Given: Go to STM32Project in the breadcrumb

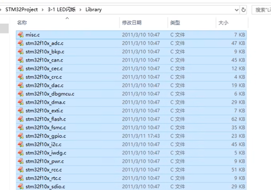Looking at the screenshot, I should pos(22,9).
